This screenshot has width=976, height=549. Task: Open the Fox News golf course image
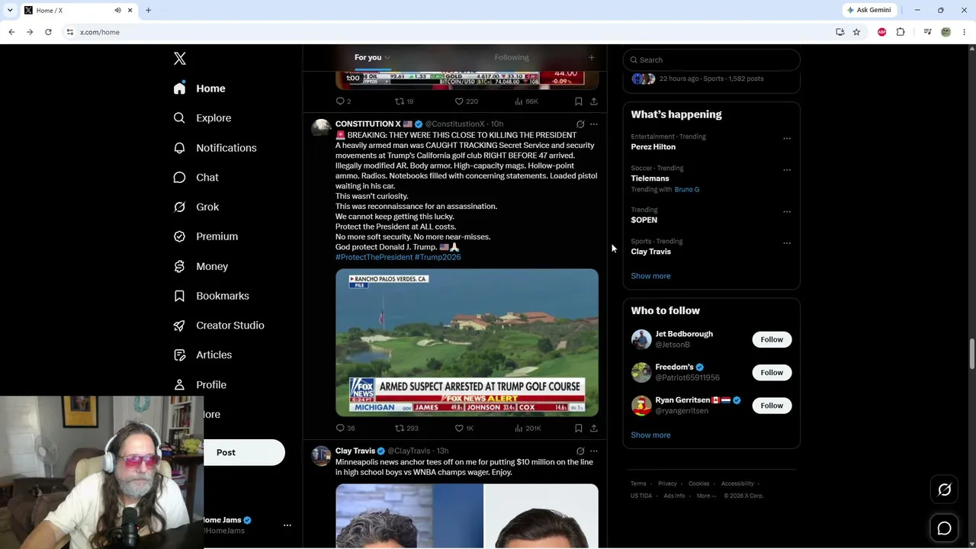(x=467, y=342)
